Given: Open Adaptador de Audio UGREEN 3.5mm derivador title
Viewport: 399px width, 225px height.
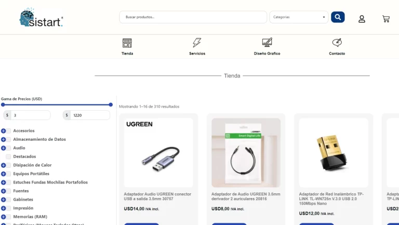Looking at the screenshot, I should 246,196.
